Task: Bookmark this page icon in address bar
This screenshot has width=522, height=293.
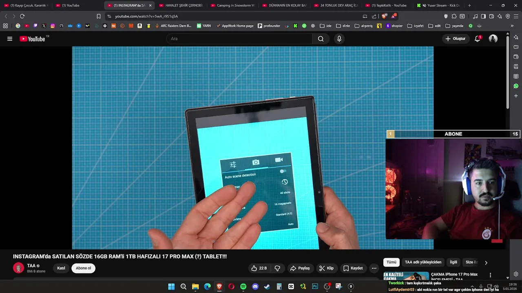Action: click(x=98, y=16)
